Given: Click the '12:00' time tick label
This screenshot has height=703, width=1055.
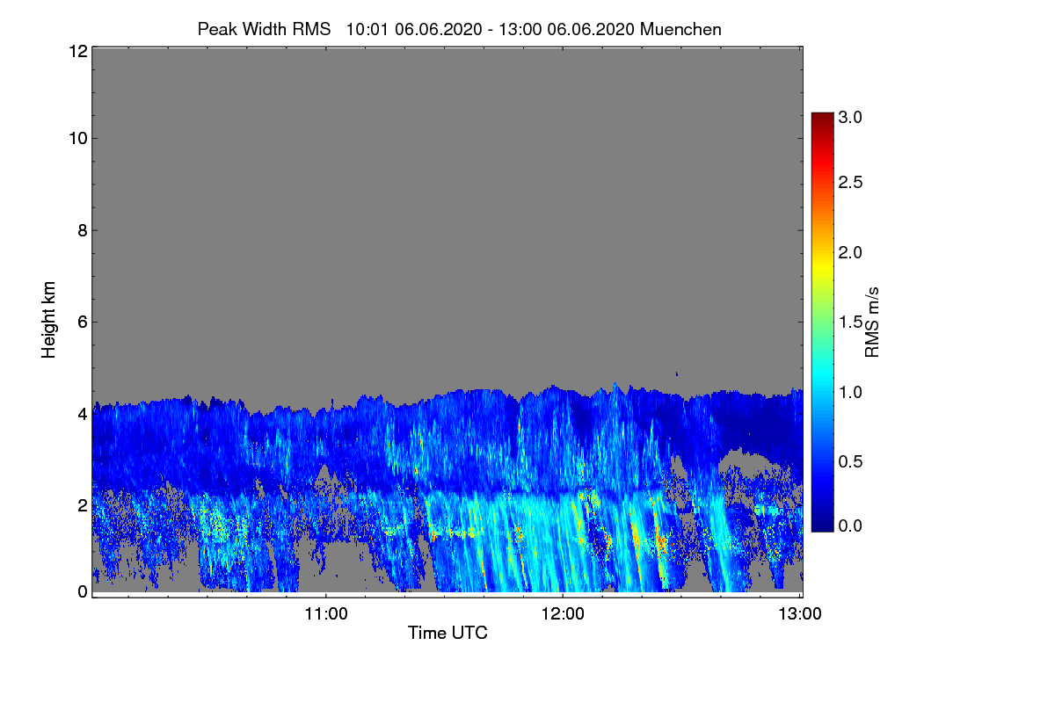Looking at the screenshot, I should pyautogui.click(x=563, y=614).
